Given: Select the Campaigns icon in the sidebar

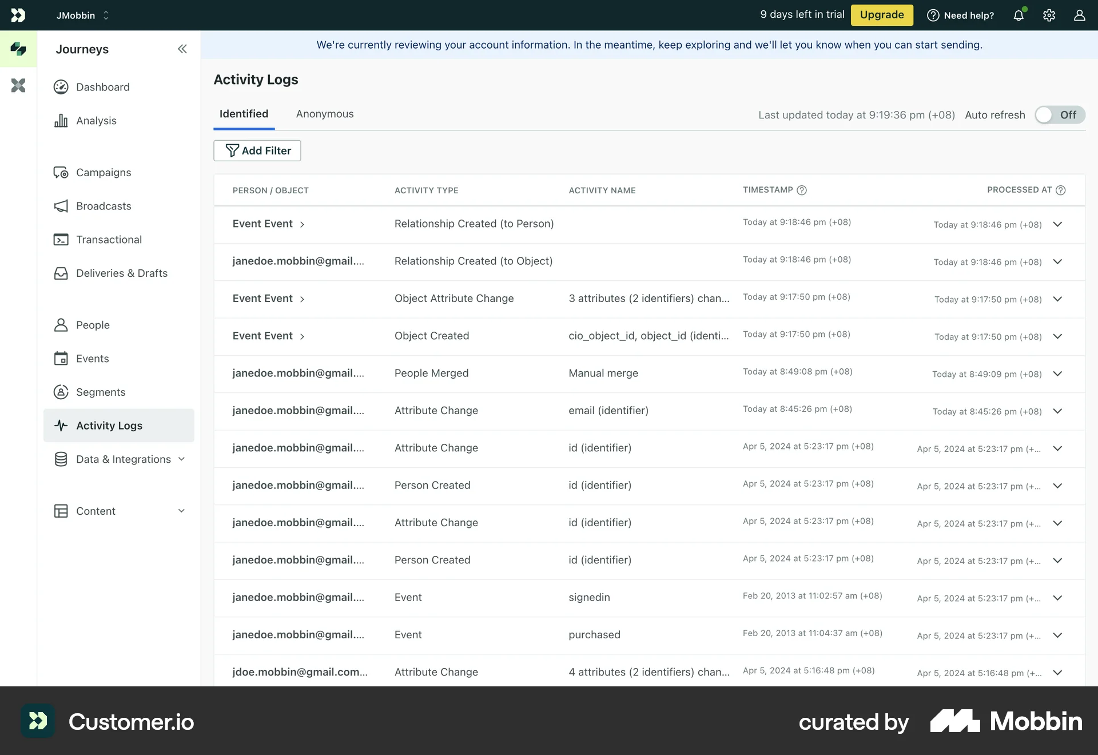Looking at the screenshot, I should click(x=62, y=172).
